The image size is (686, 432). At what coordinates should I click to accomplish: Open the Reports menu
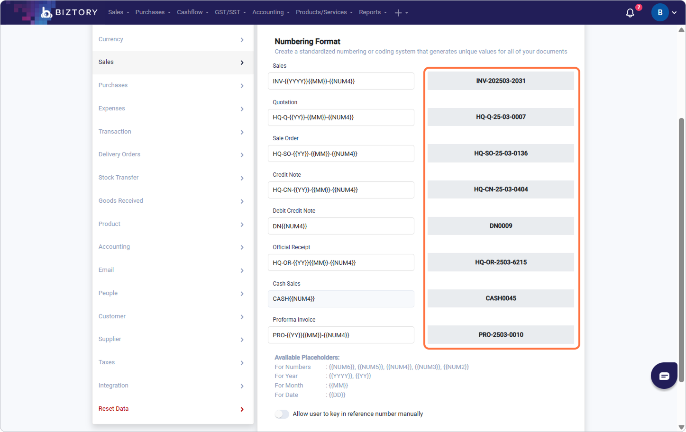373,12
